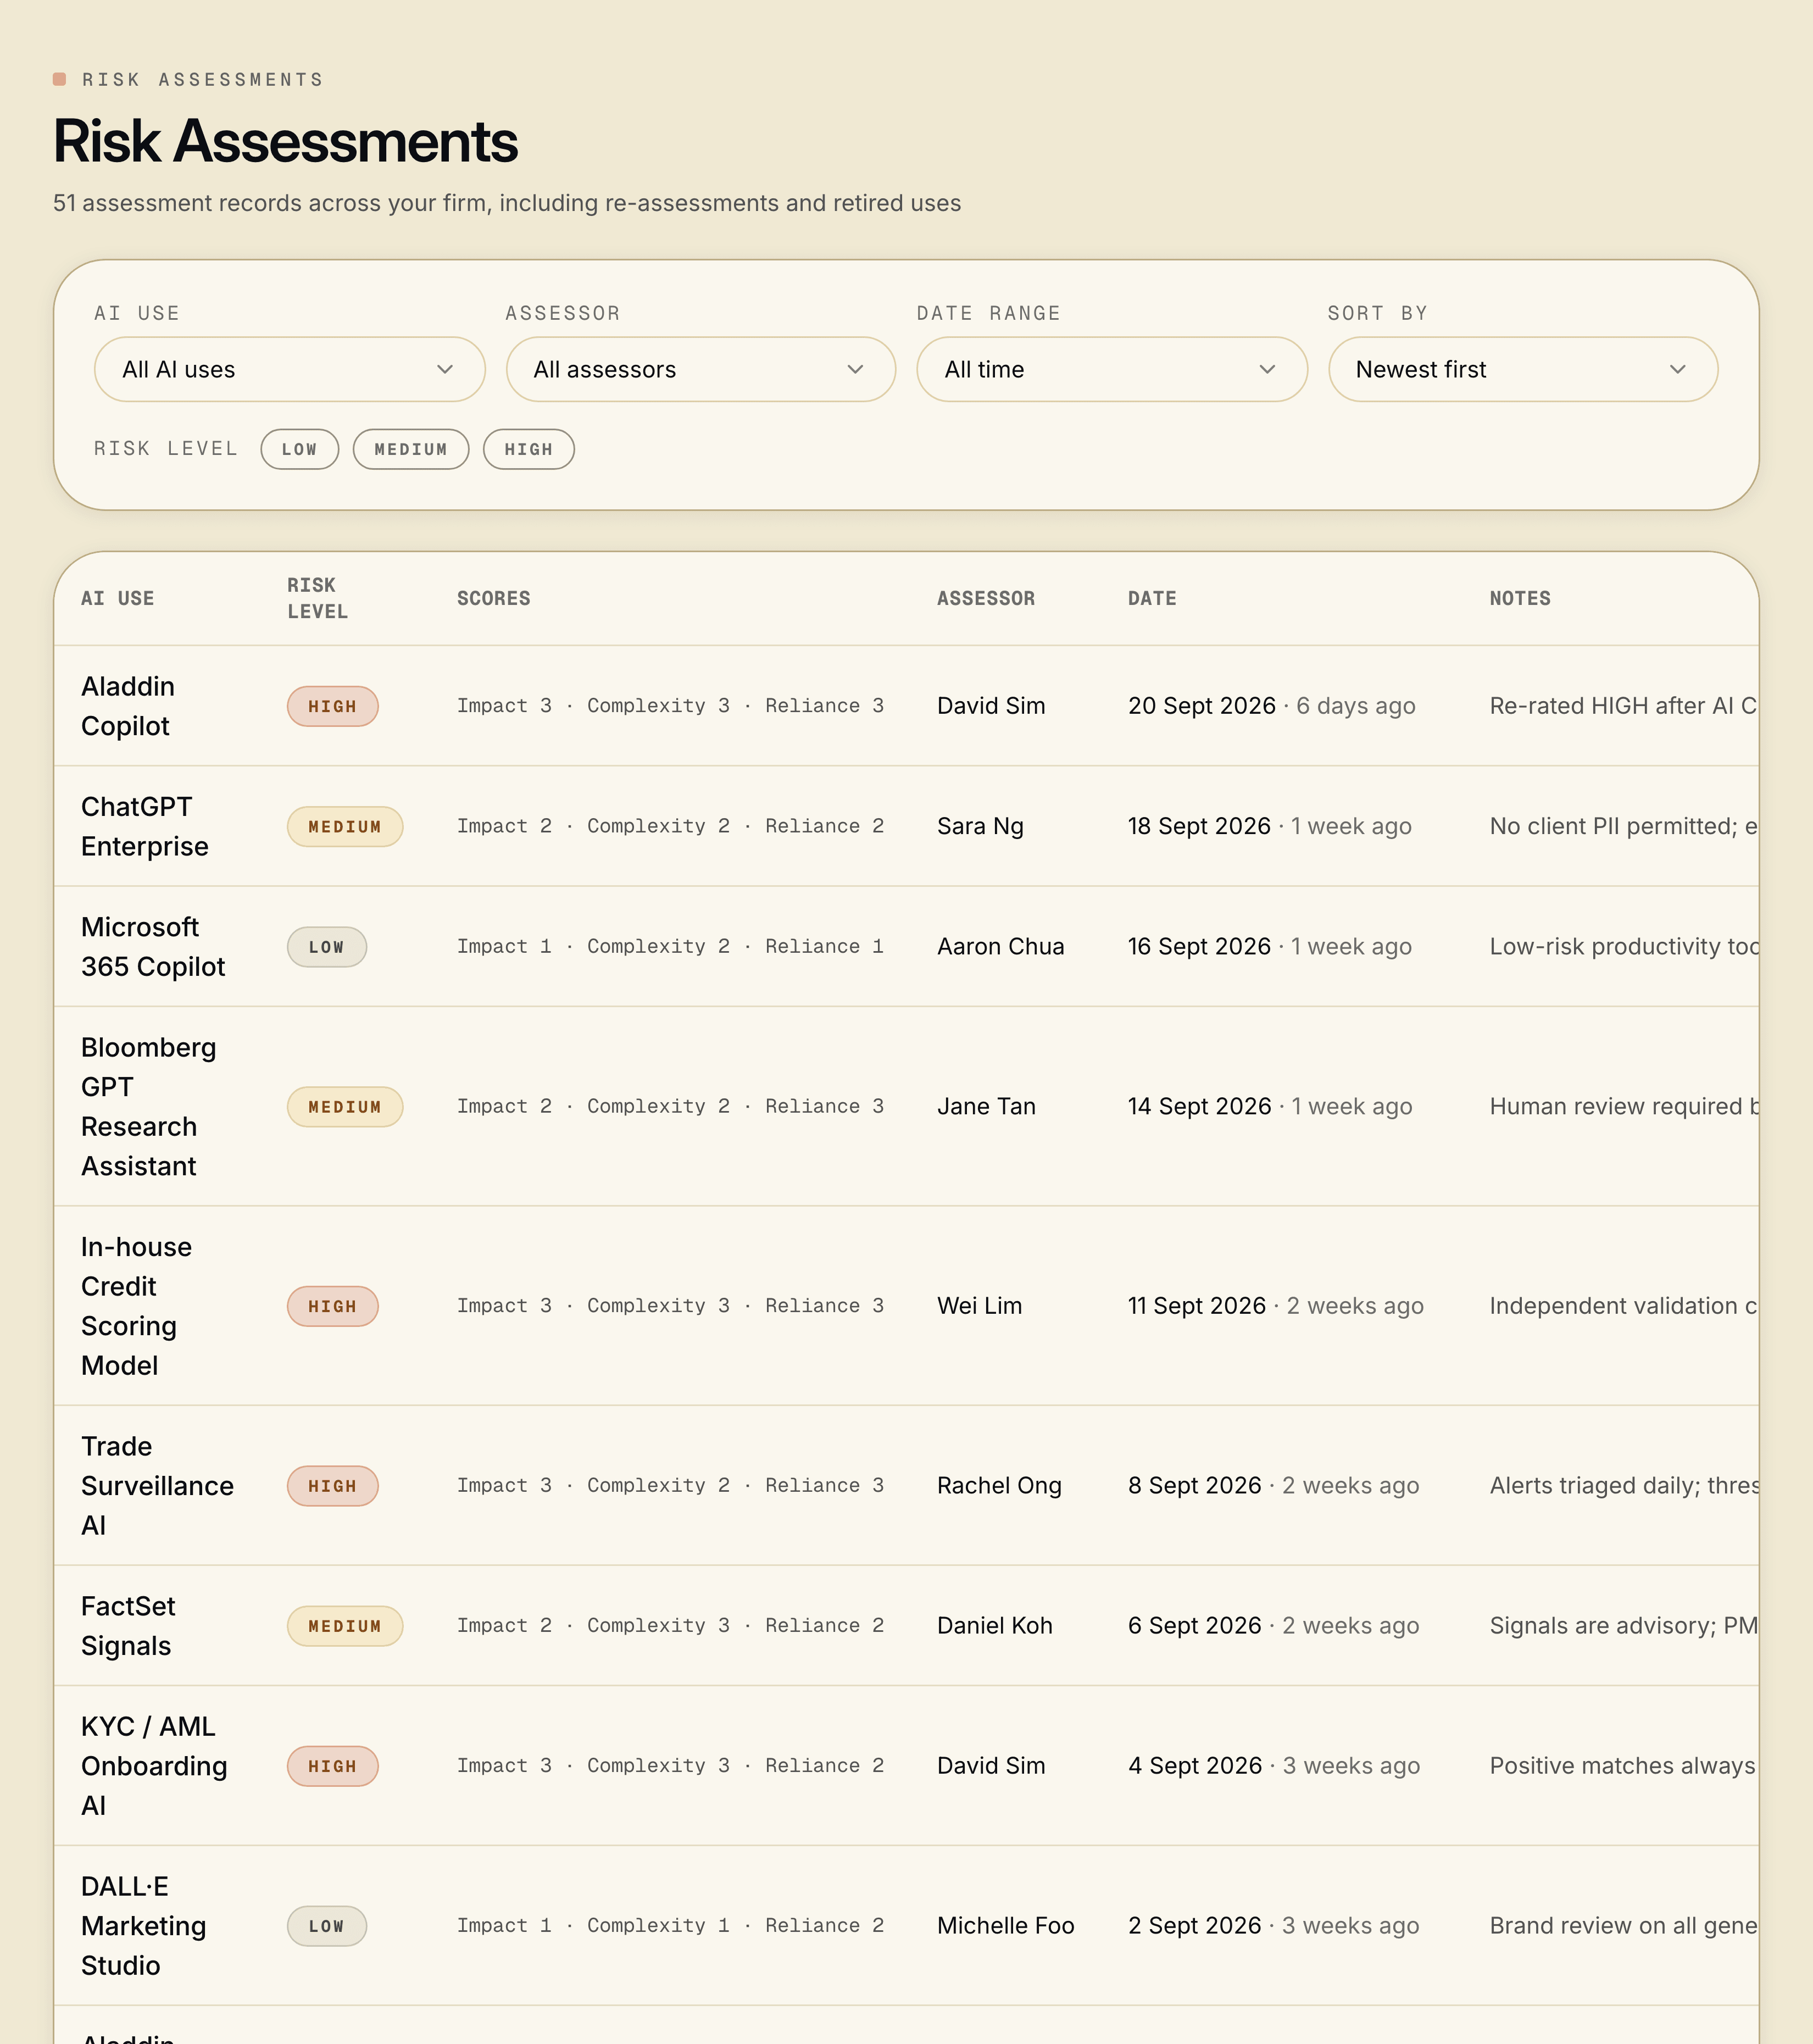Click the note starting 'Re-rated HIGH after AI'

pyautogui.click(x=1623, y=706)
